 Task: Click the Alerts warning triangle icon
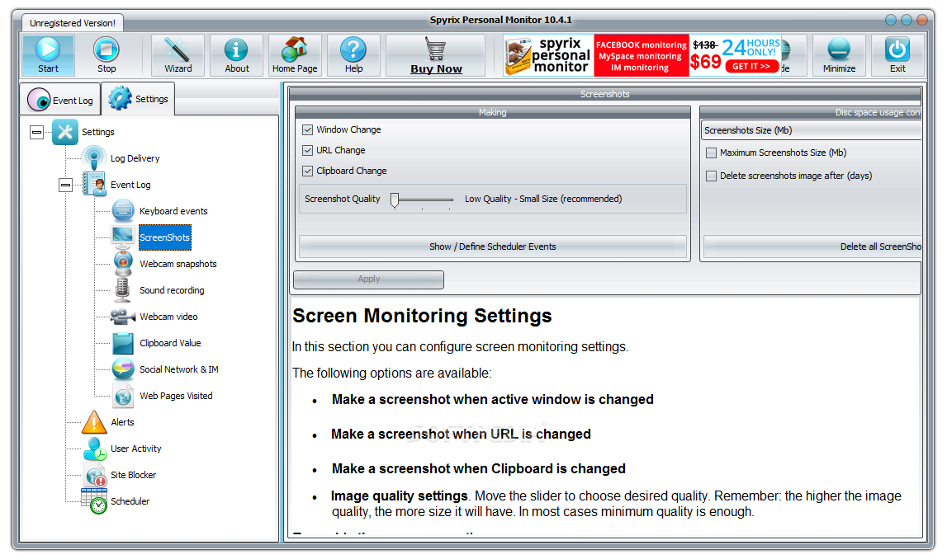click(x=94, y=422)
